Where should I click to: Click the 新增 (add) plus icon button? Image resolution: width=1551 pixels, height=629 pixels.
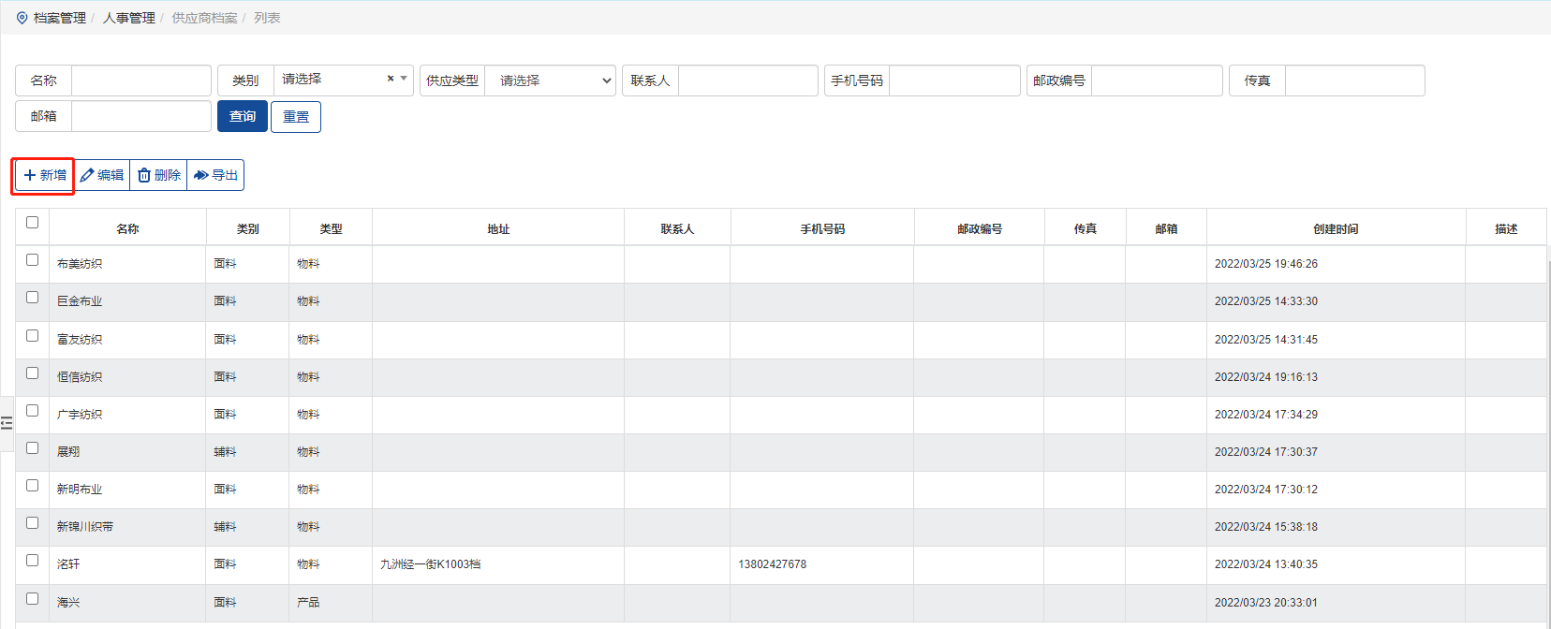[x=44, y=175]
